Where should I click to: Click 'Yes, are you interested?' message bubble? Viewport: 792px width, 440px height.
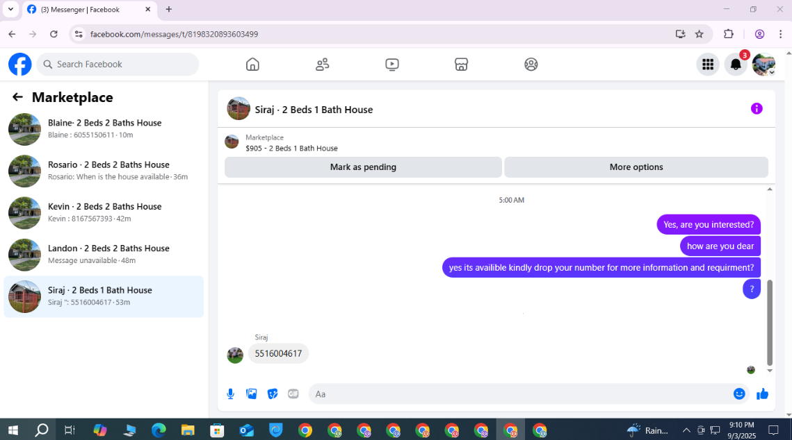point(708,225)
